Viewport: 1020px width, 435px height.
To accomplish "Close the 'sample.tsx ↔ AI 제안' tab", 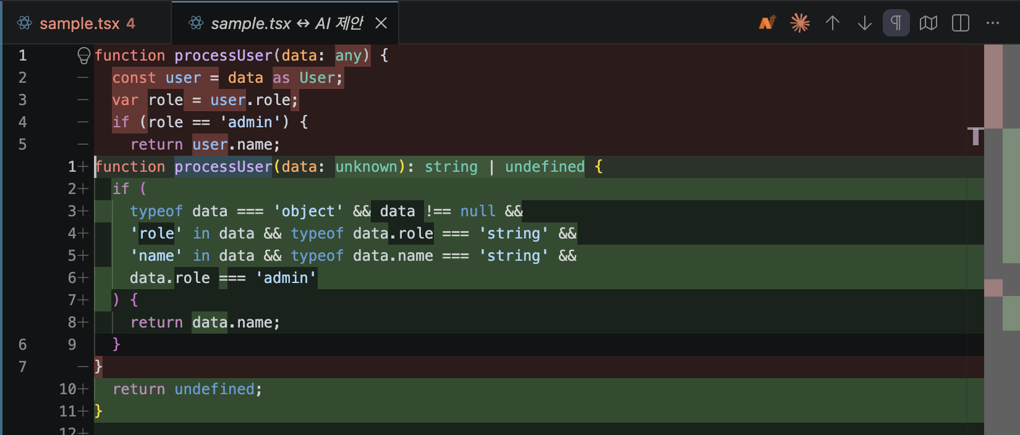I will [381, 23].
